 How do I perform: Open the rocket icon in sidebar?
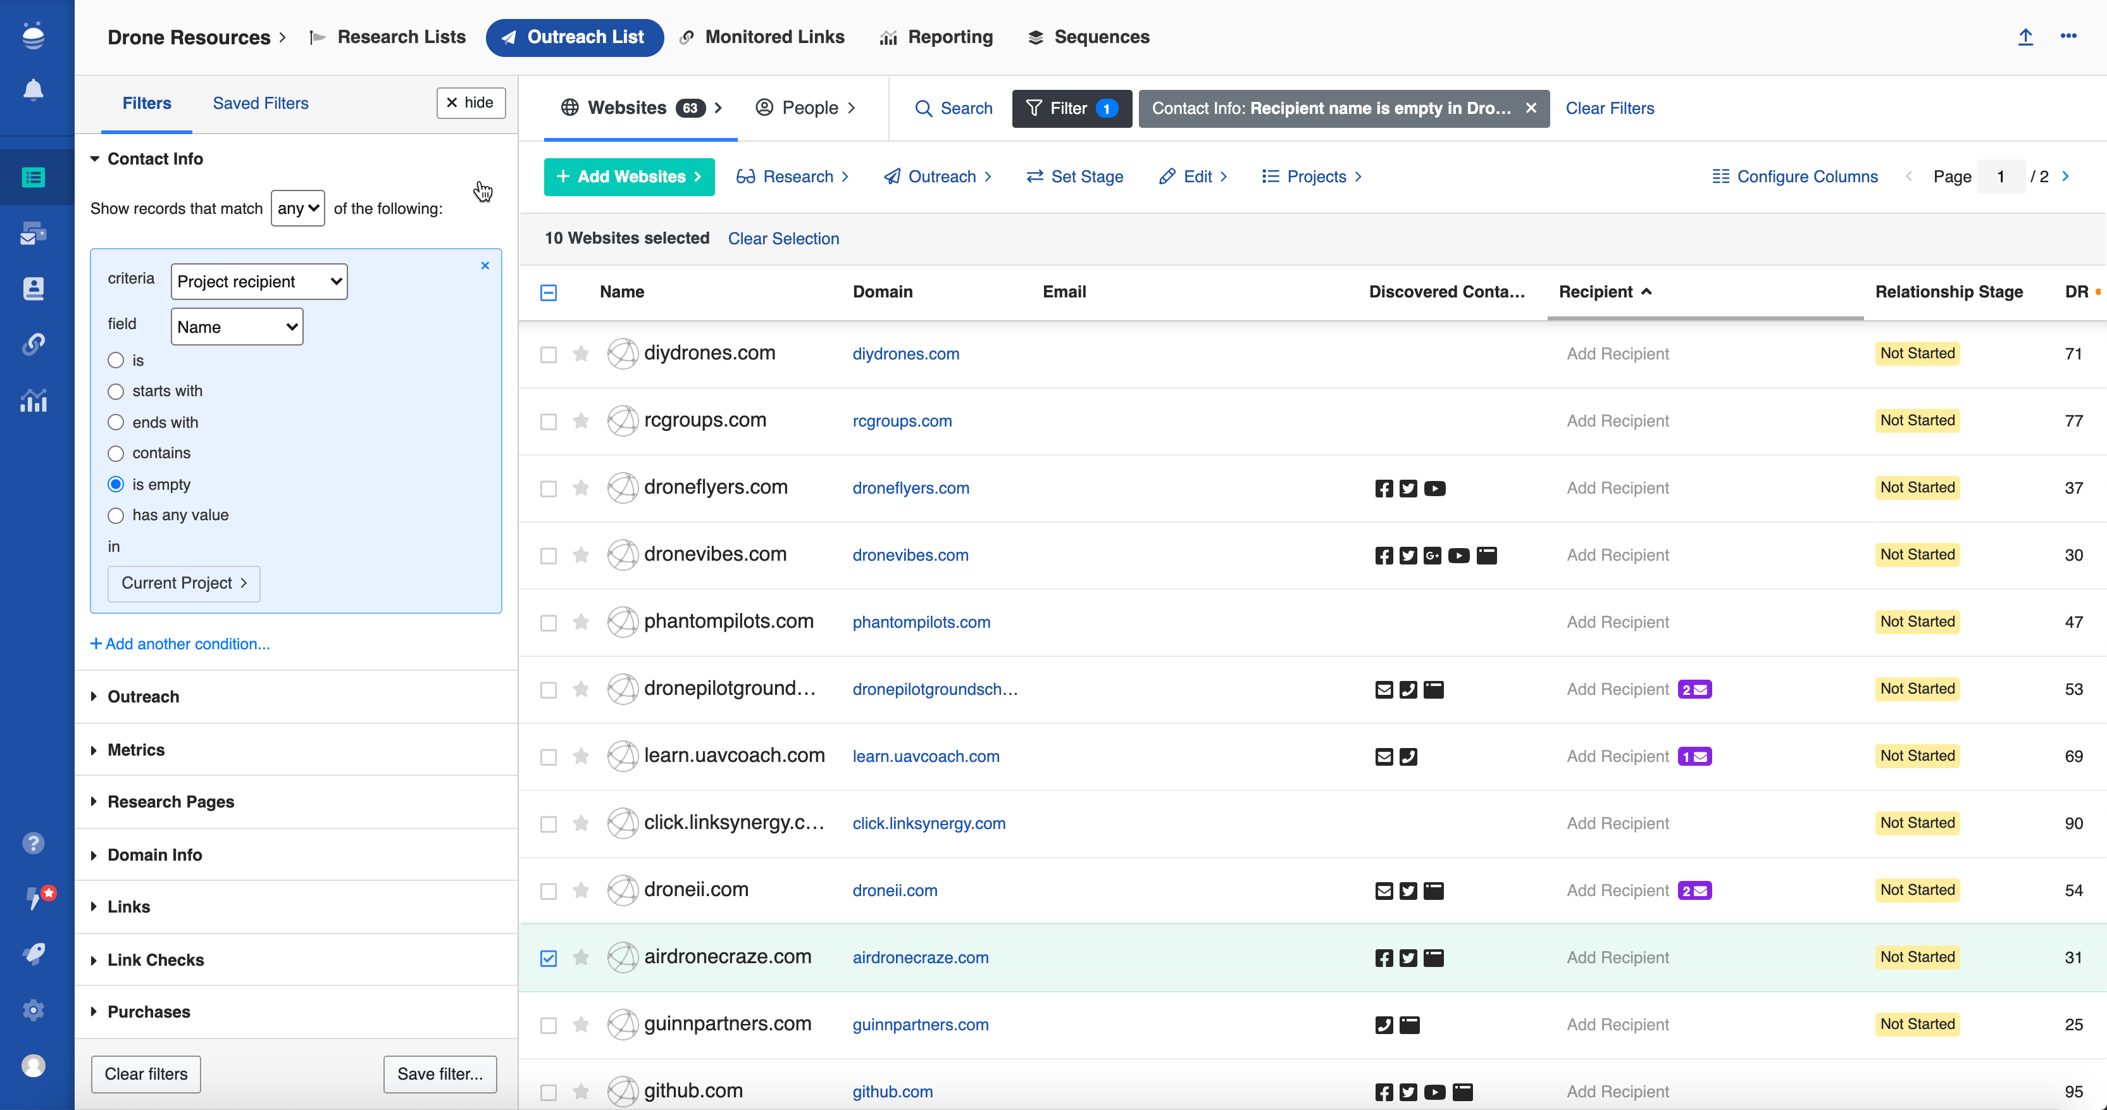33,954
